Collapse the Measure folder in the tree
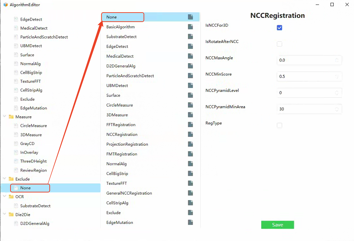The height and width of the screenshot is (241, 354). (x=5, y=116)
